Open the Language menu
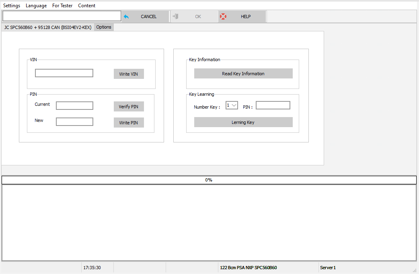The image size is (419, 274). (36, 5)
